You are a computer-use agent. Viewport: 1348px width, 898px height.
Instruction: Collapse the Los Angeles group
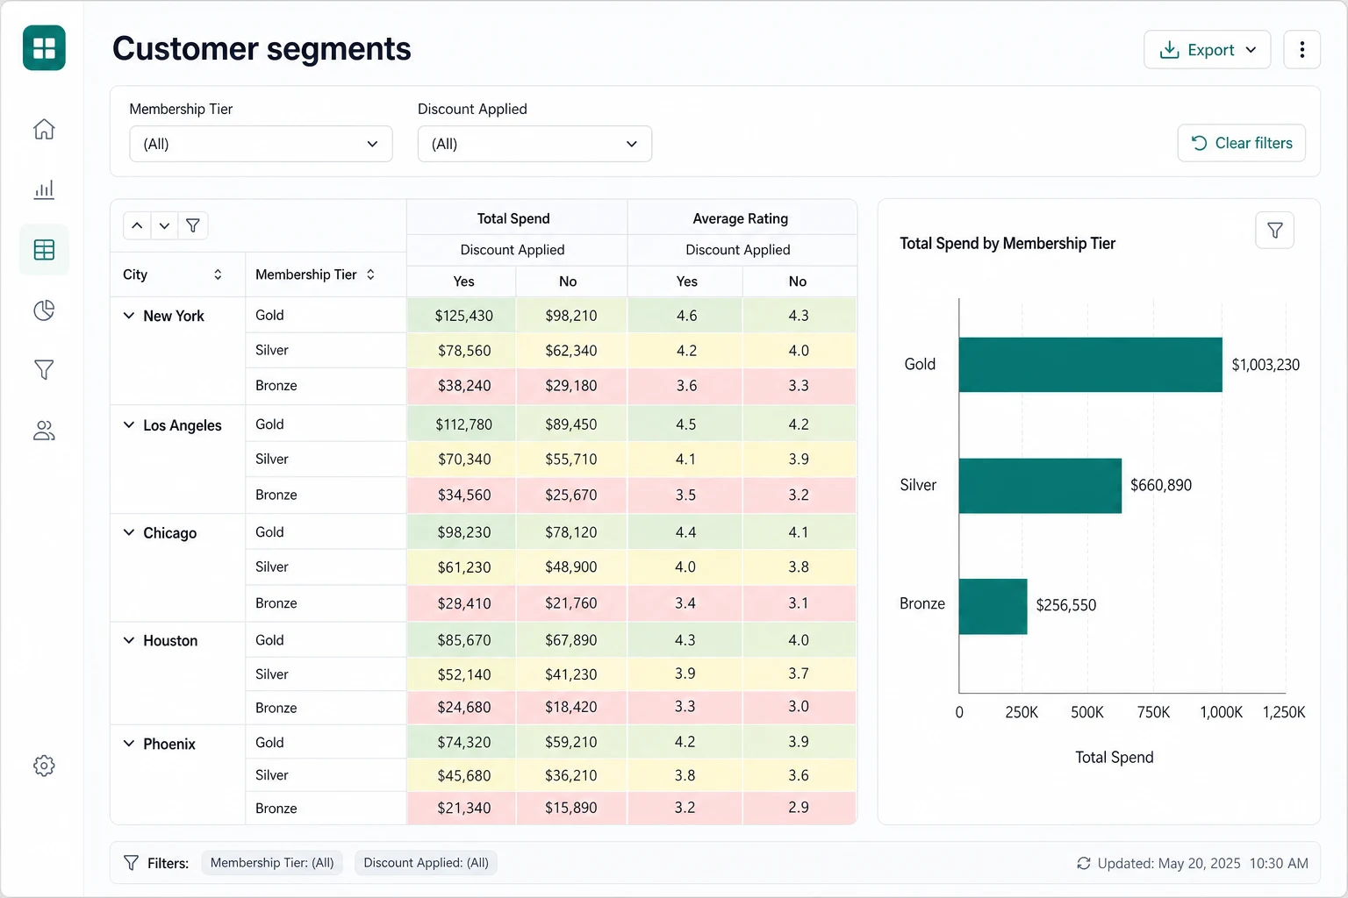(129, 425)
